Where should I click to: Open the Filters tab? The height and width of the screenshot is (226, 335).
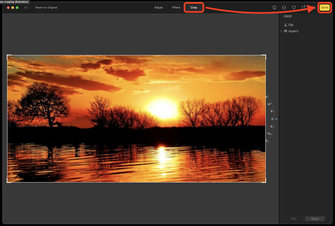[176, 7]
